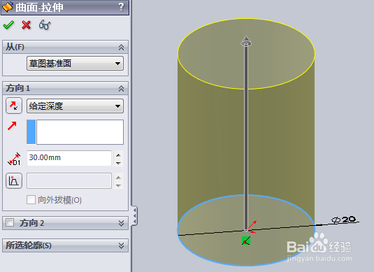
Task: Click the 30.00mm depth input field
Action: point(69,158)
